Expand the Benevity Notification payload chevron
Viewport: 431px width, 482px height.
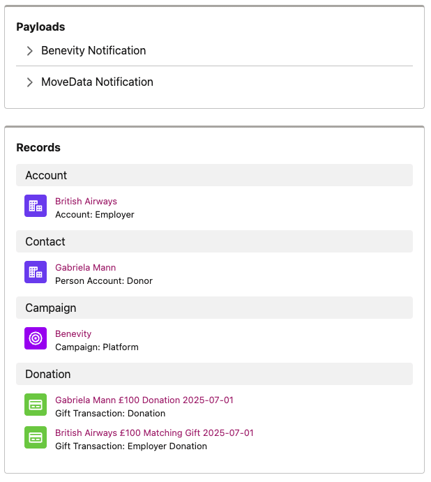pos(30,51)
